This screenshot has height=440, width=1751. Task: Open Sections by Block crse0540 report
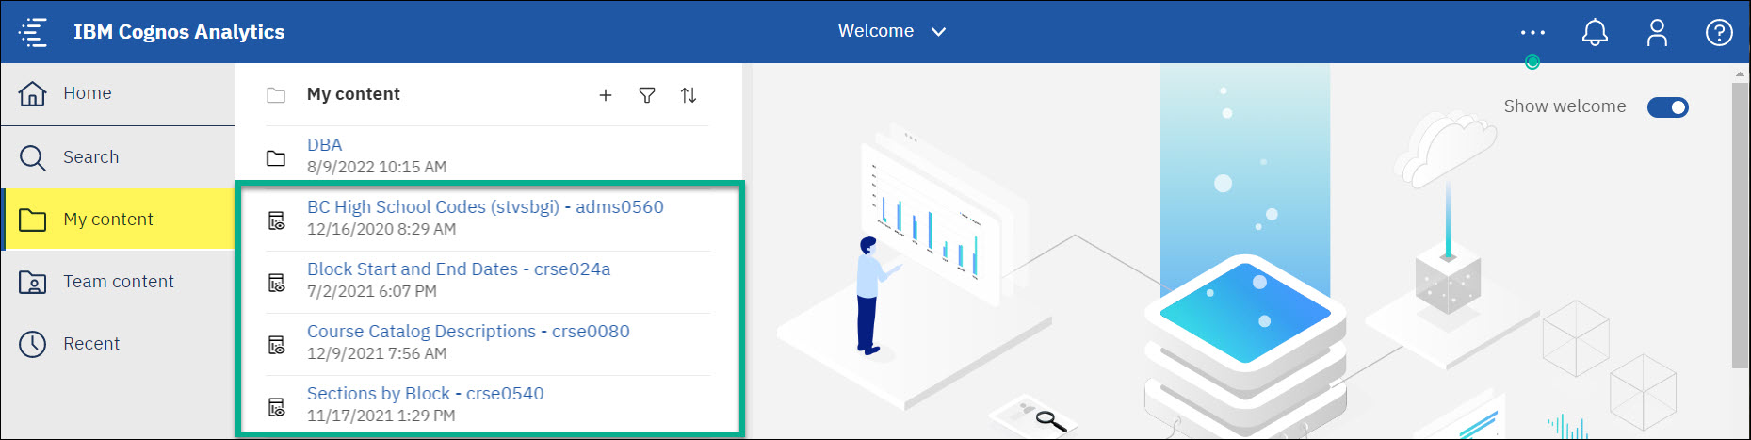pos(426,394)
